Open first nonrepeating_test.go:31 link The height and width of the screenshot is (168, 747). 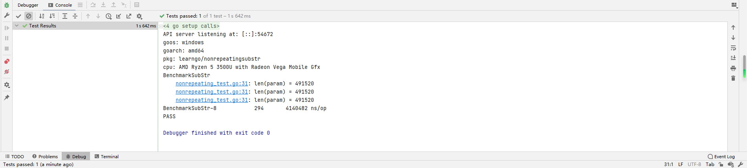tap(212, 83)
